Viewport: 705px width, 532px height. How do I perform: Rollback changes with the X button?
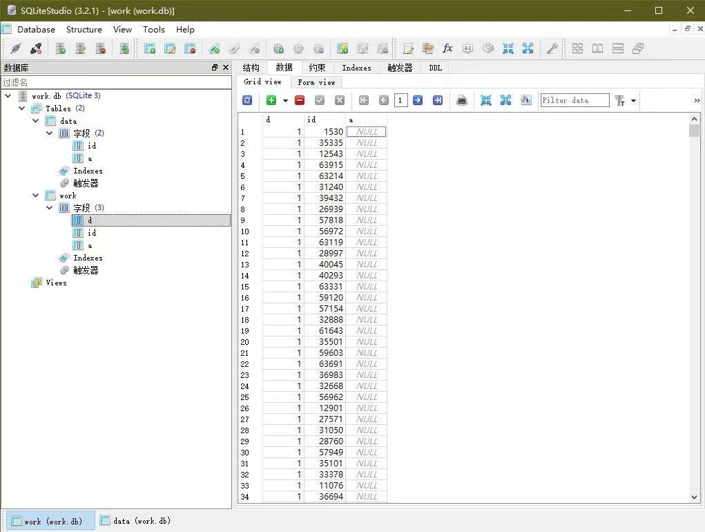[340, 100]
